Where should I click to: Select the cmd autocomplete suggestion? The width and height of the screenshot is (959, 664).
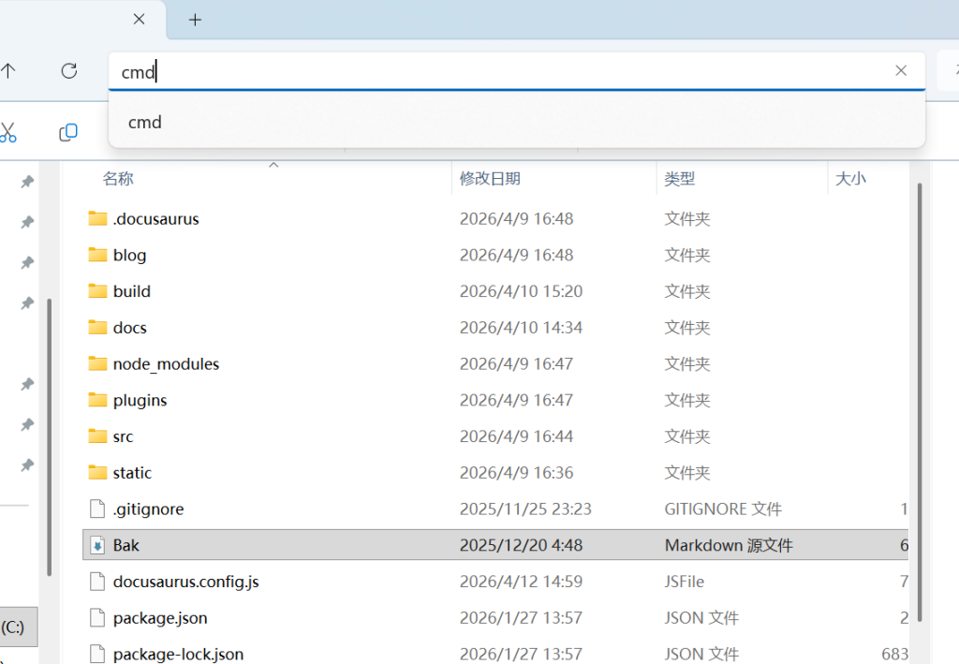click(x=145, y=123)
